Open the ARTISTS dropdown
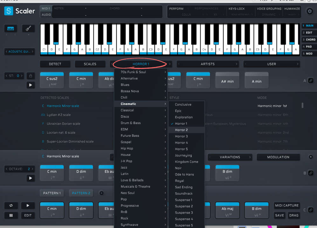Screen dimensions: 317x228 pos(208,64)
